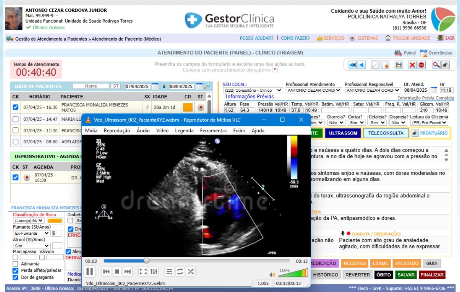Click the printer icon in the toolbar
This screenshot has width=460, height=292.
click(x=445, y=65)
